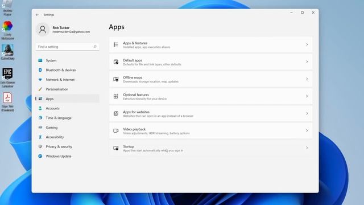Click the Apps for websites icon
The width and height of the screenshot is (364, 205).
116,113
